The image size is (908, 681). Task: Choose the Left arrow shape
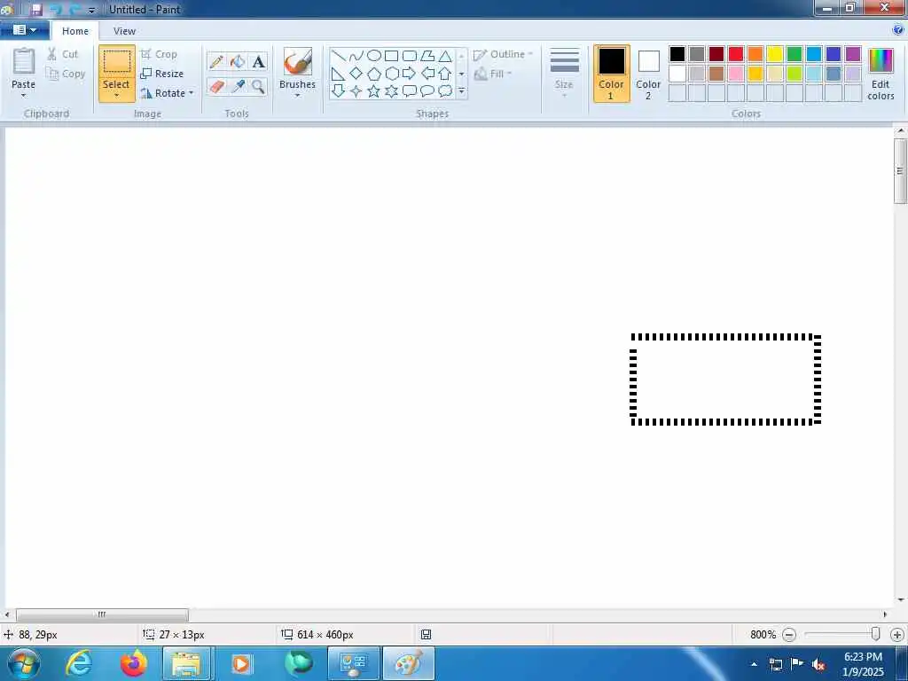click(x=427, y=74)
